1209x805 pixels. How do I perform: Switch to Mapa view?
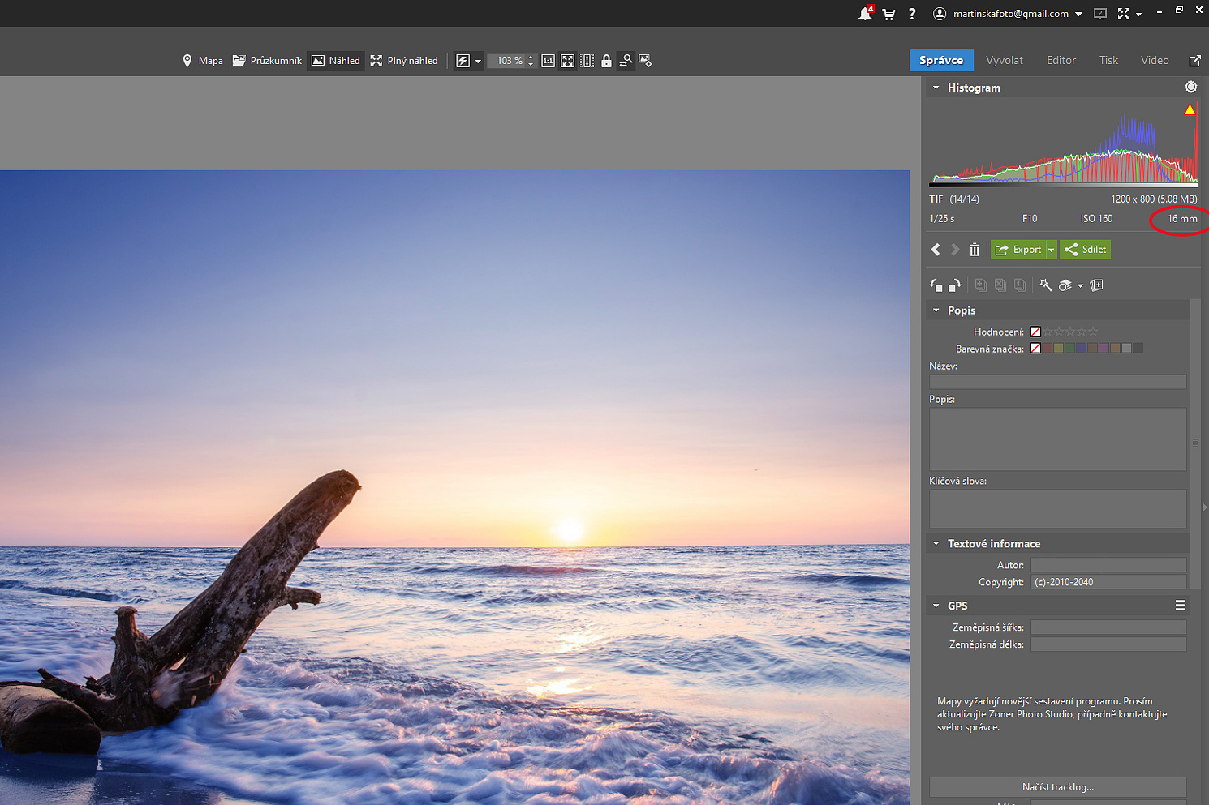coord(202,61)
